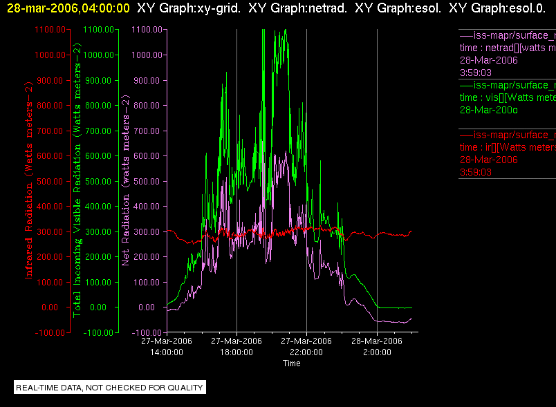Image resolution: width=556 pixels, height=407 pixels.
Task: Select the yellow 28-mar-2006,04:00:00 timestamp
Action: [x=68, y=8]
